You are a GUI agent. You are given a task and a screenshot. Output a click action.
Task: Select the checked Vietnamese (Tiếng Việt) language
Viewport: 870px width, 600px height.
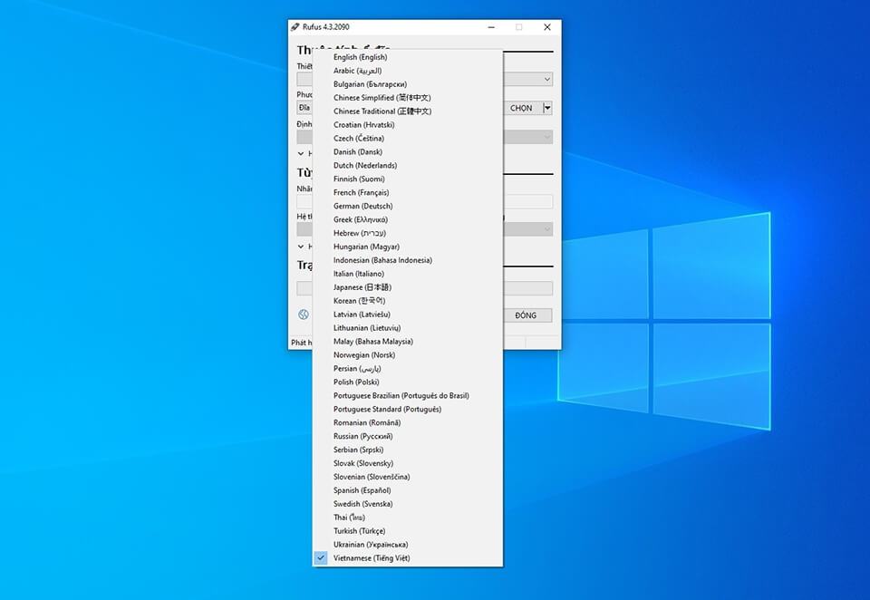(x=372, y=558)
